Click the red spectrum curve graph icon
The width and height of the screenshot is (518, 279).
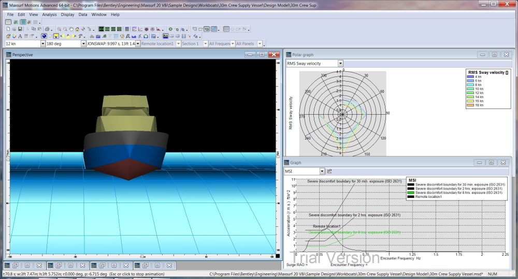(158, 29)
